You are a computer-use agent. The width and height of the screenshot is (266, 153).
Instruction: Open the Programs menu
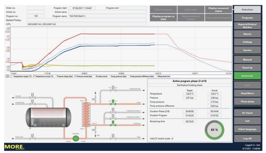[x=247, y=18]
